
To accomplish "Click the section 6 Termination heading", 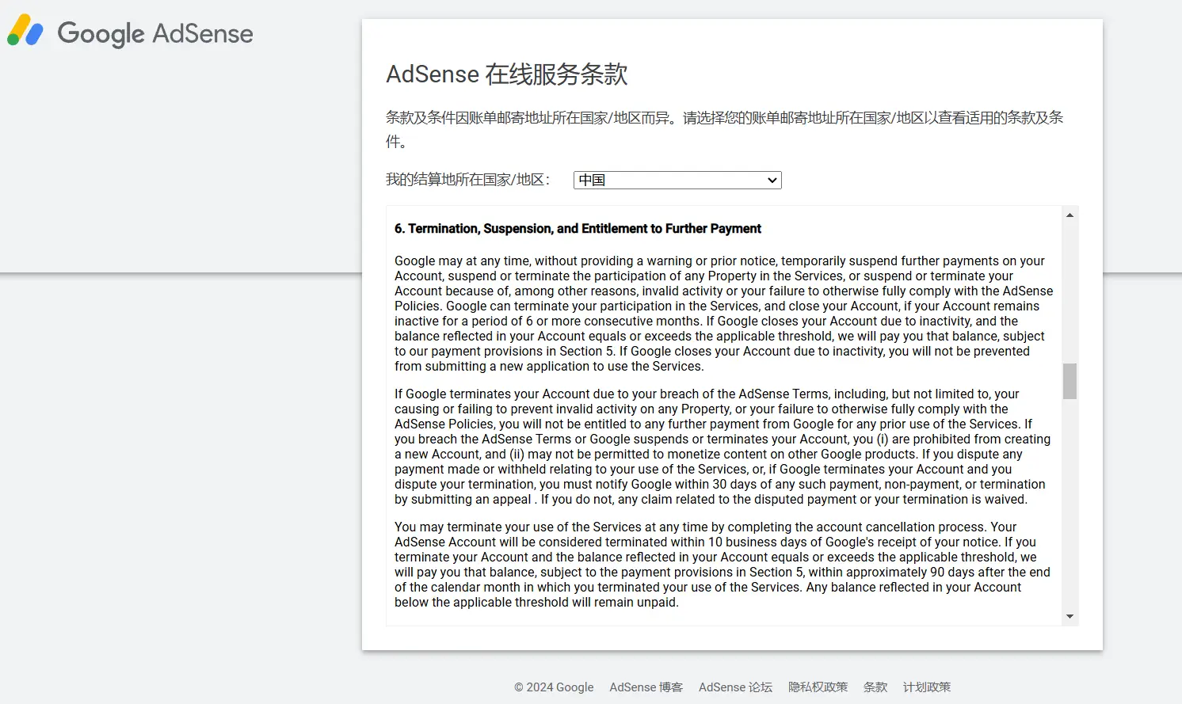I will [578, 229].
